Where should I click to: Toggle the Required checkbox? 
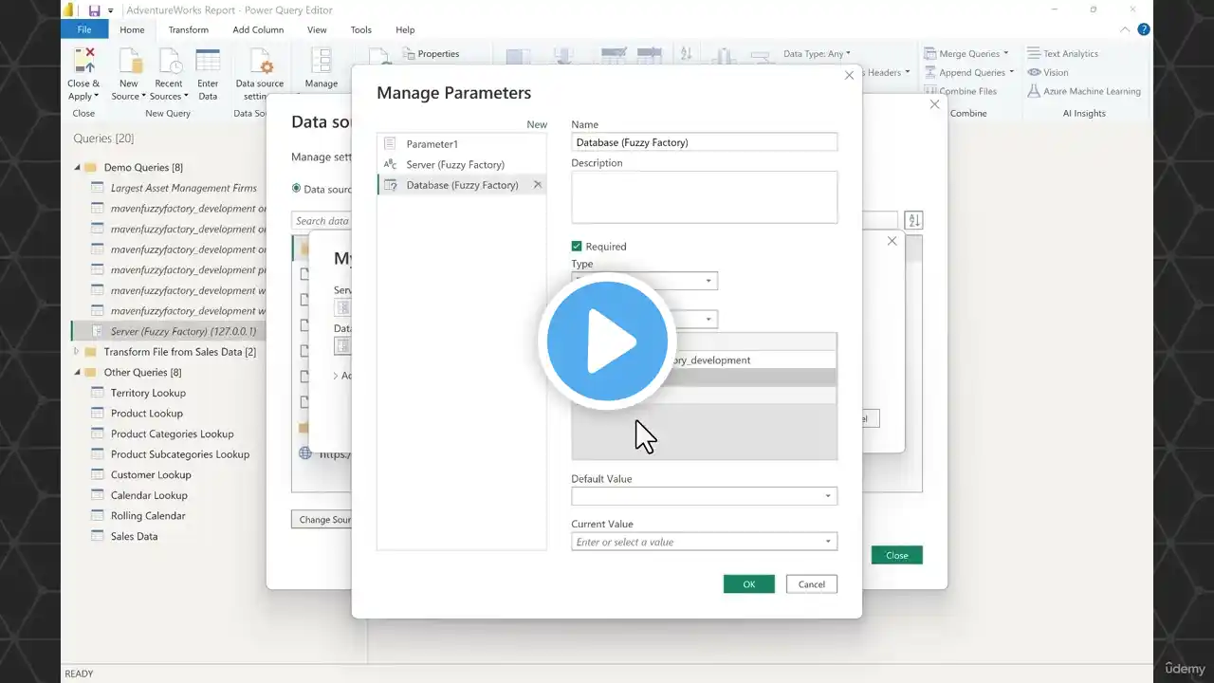click(577, 247)
